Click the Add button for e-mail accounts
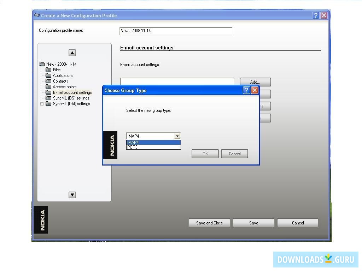Viewport: 362px width, 271px height. (255, 82)
